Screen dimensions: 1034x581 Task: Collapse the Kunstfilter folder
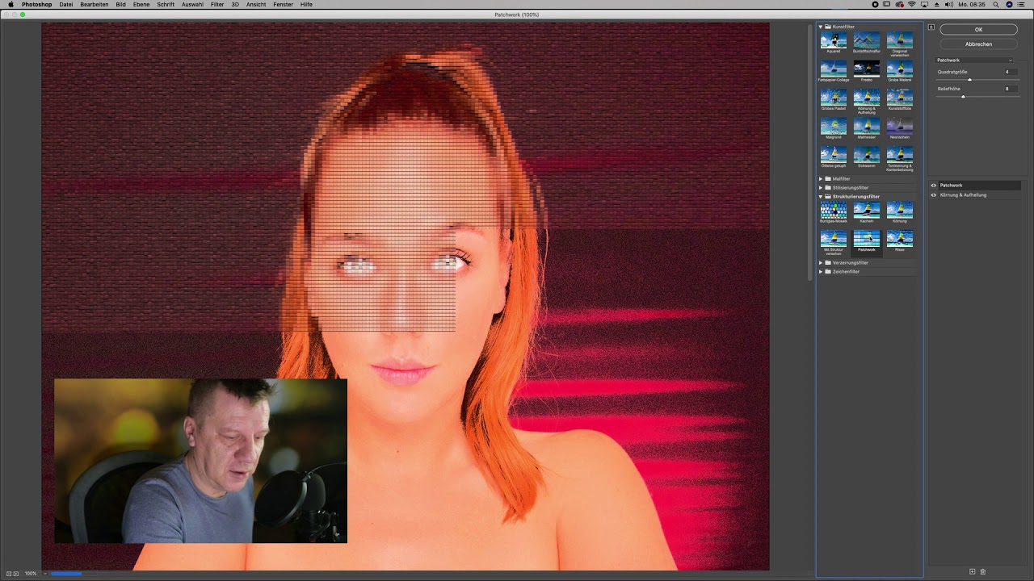[x=821, y=27]
